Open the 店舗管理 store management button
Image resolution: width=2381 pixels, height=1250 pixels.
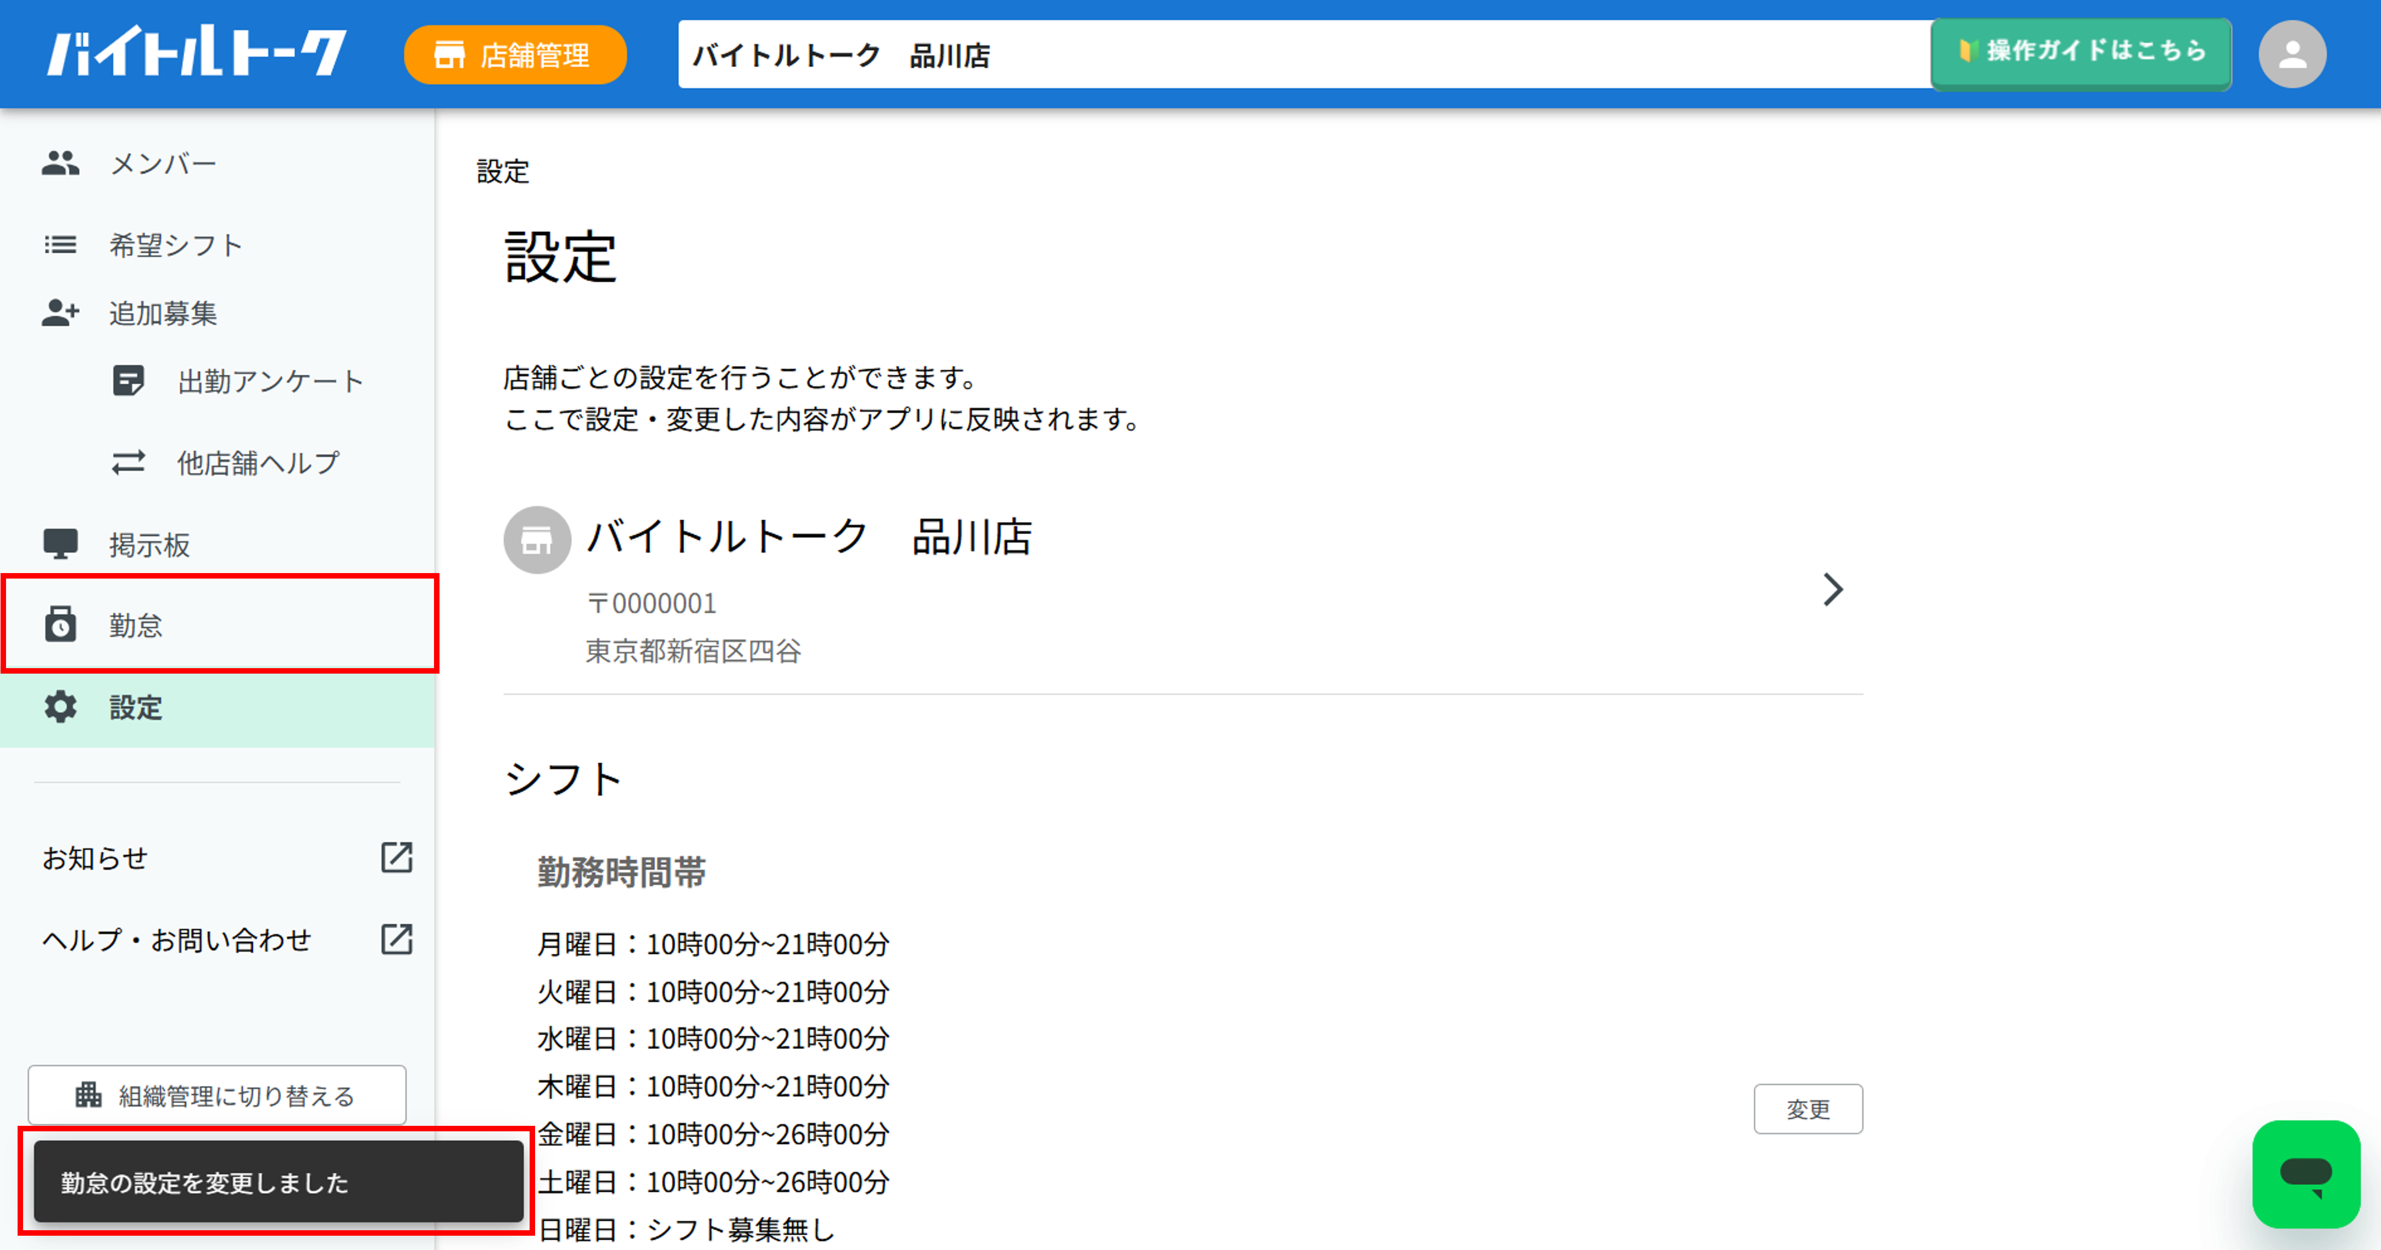515,55
